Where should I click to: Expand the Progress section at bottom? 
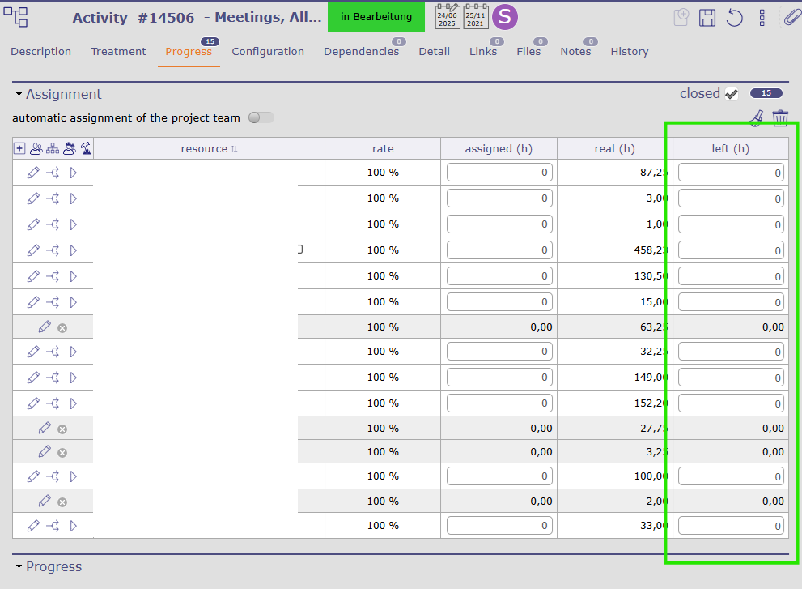pos(19,567)
